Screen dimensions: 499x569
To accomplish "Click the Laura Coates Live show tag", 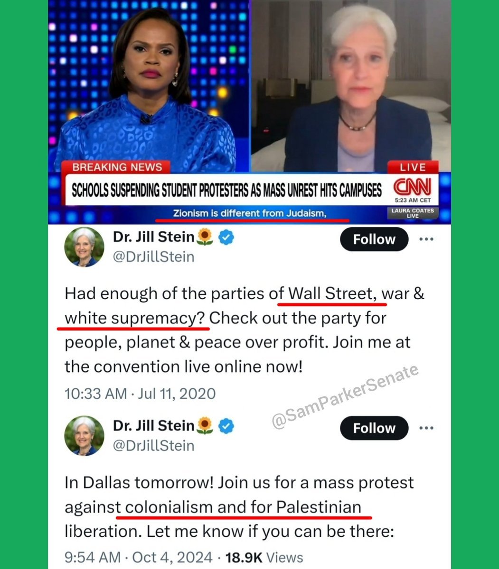I will point(413,213).
